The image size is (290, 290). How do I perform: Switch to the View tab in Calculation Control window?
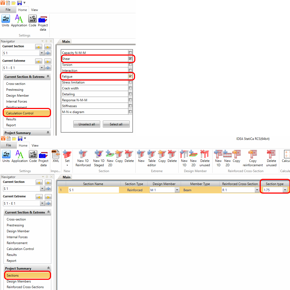34,10
